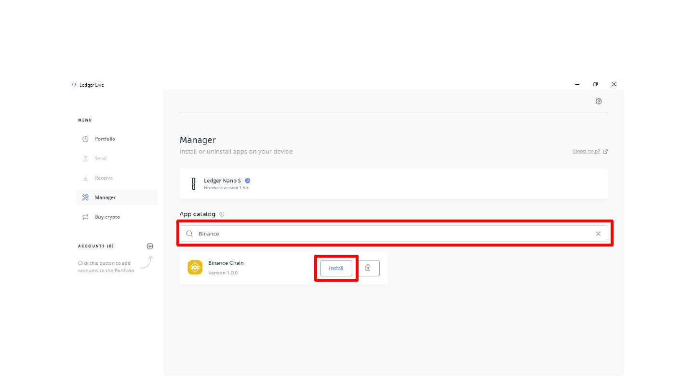Click the blue verified badge icon
Image resolution: width=694 pixels, height=390 pixels.
click(x=248, y=181)
